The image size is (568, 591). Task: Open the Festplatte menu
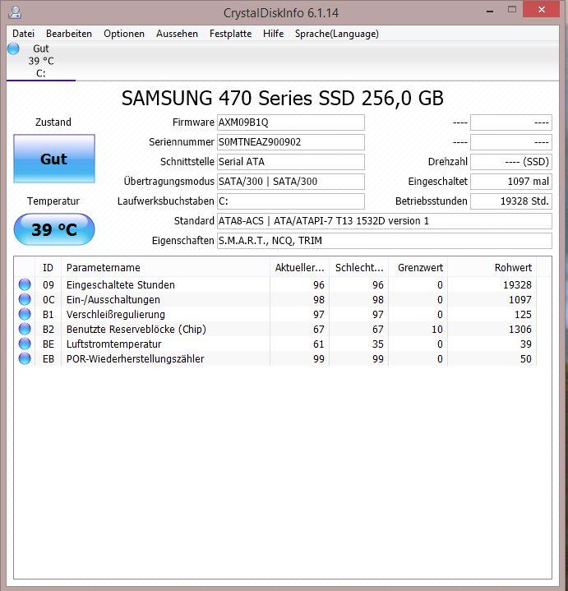(x=231, y=34)
